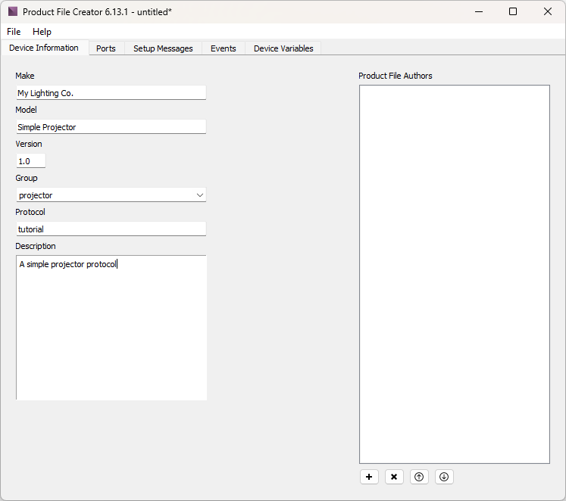Image resolution: width=566 pixels, height=501 pixels.
Task: Maximize the Product File Creator window
Action: pyautogui.click(x=513, y=11)
